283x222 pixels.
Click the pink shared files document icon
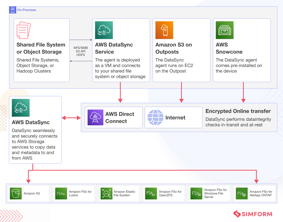pyautogui.click(x=24, y=30)
